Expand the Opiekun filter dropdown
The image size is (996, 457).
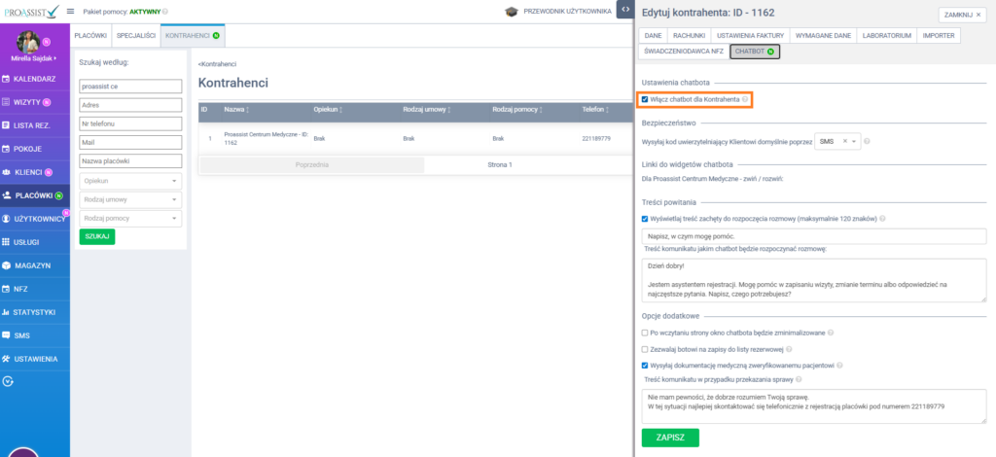130,181
